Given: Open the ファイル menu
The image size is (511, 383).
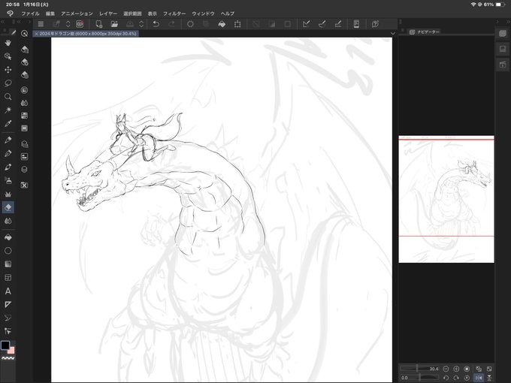Looking at the screenshot, I should click(30, 14).
